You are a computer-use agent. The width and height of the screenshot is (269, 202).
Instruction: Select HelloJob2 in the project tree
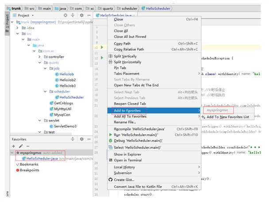pyautogui.click(x=67, y=80)
